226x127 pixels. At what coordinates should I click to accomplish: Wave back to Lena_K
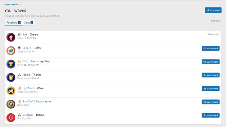coord(210,48)
